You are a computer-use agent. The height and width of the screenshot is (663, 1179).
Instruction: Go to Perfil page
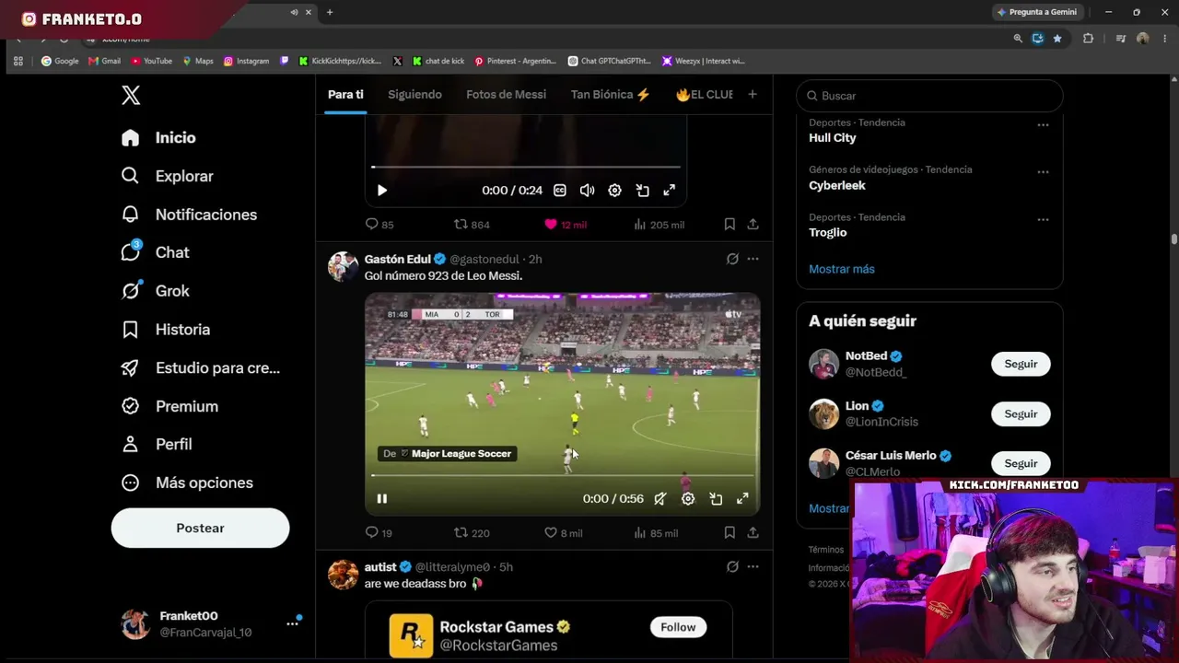pos(157,444)
